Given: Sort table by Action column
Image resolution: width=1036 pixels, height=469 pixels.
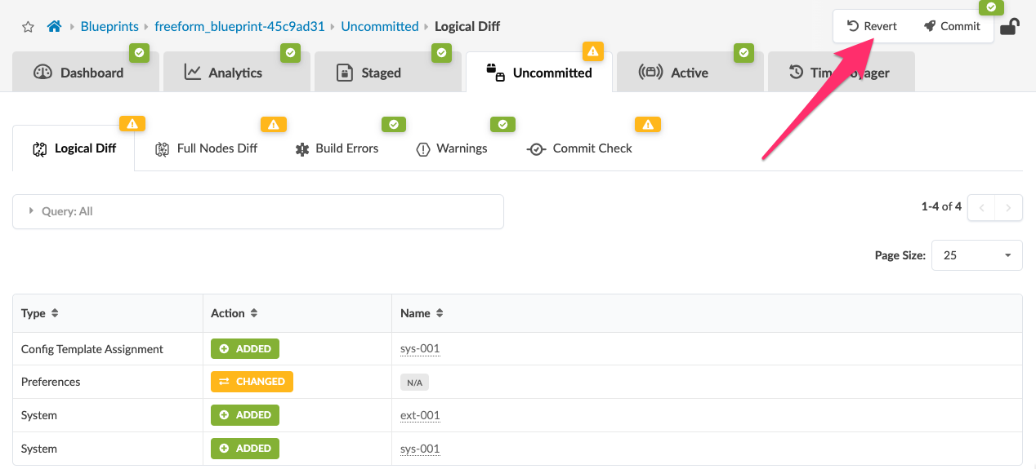Looking at the screenshot, I should [x=254, y=313].
